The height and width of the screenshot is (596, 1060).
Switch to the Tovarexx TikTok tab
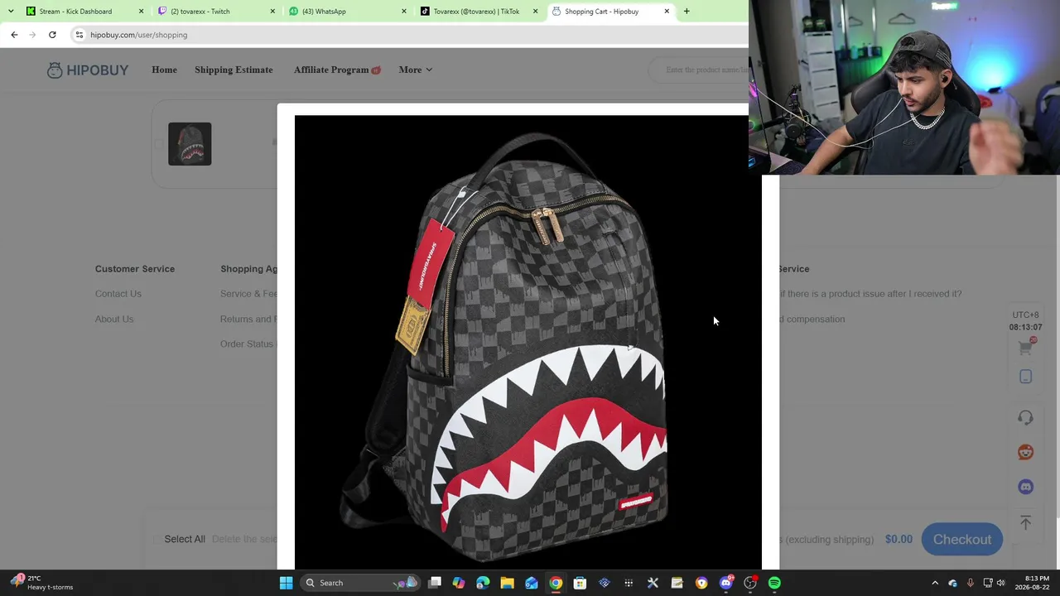(479, 12)
